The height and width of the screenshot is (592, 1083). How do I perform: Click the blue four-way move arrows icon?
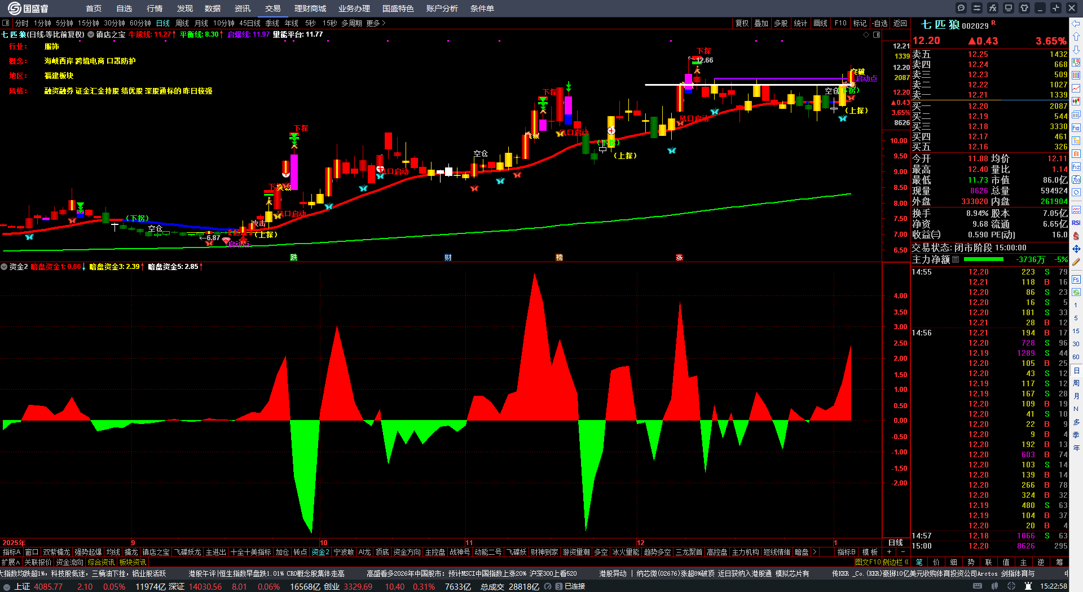pyautogui.click(x=1076, y=249)
